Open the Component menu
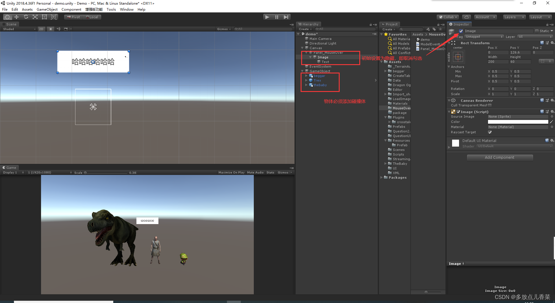Viewport: 555px width, 303px height. 71,10
